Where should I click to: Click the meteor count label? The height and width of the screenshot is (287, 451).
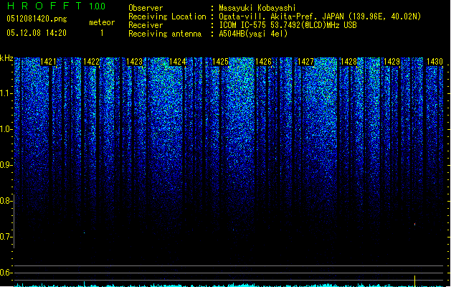[x=102, y=22]
